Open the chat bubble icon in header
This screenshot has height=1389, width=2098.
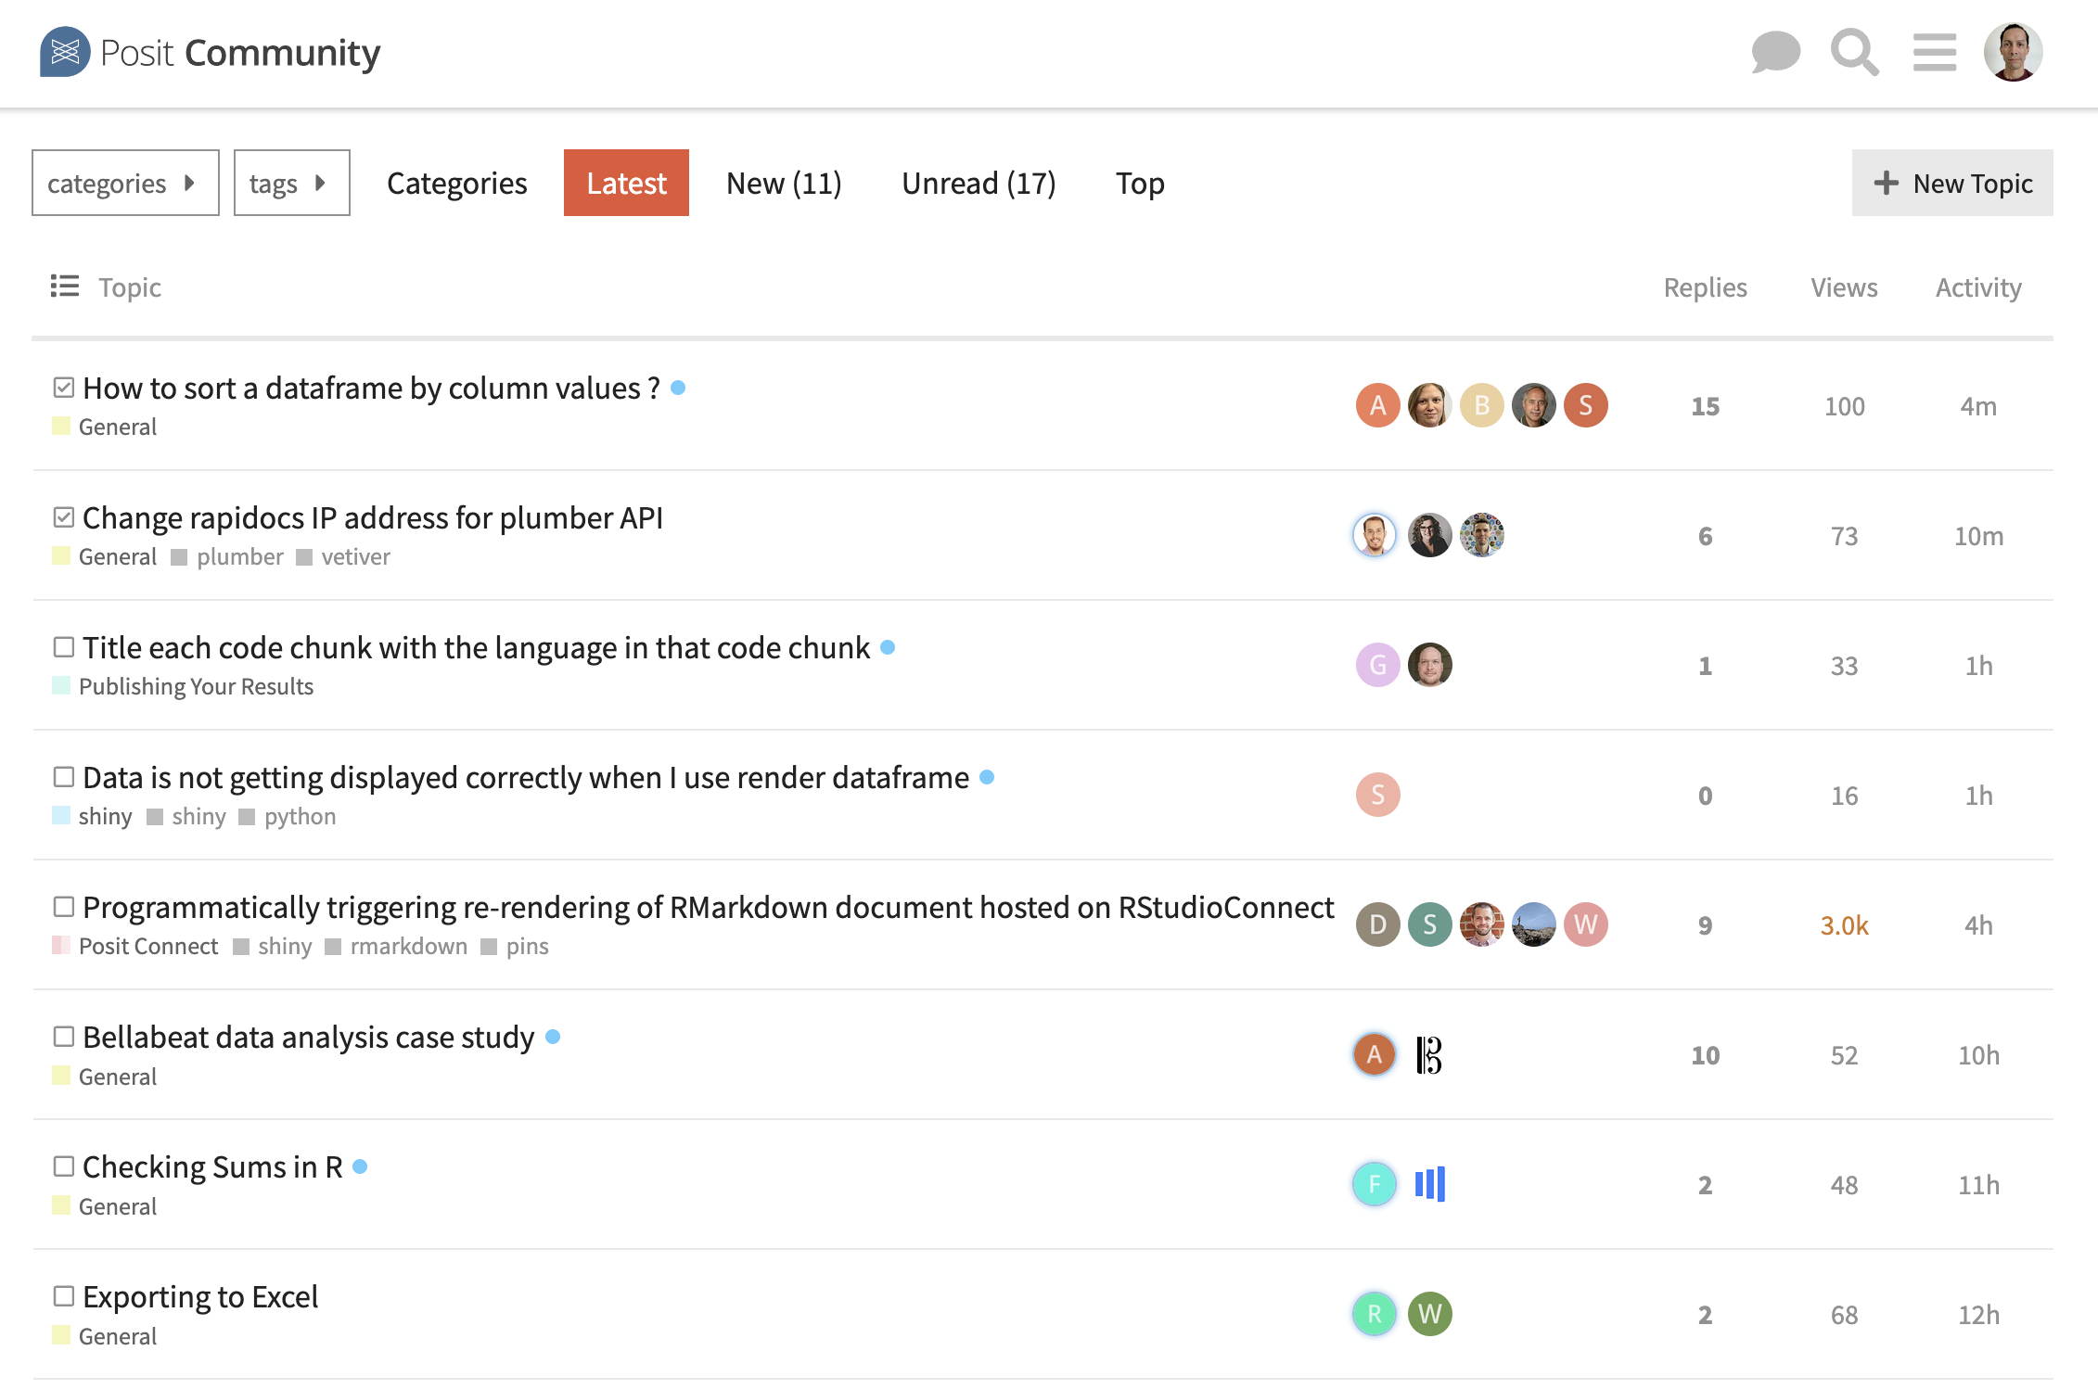[x=1775, y=52]
